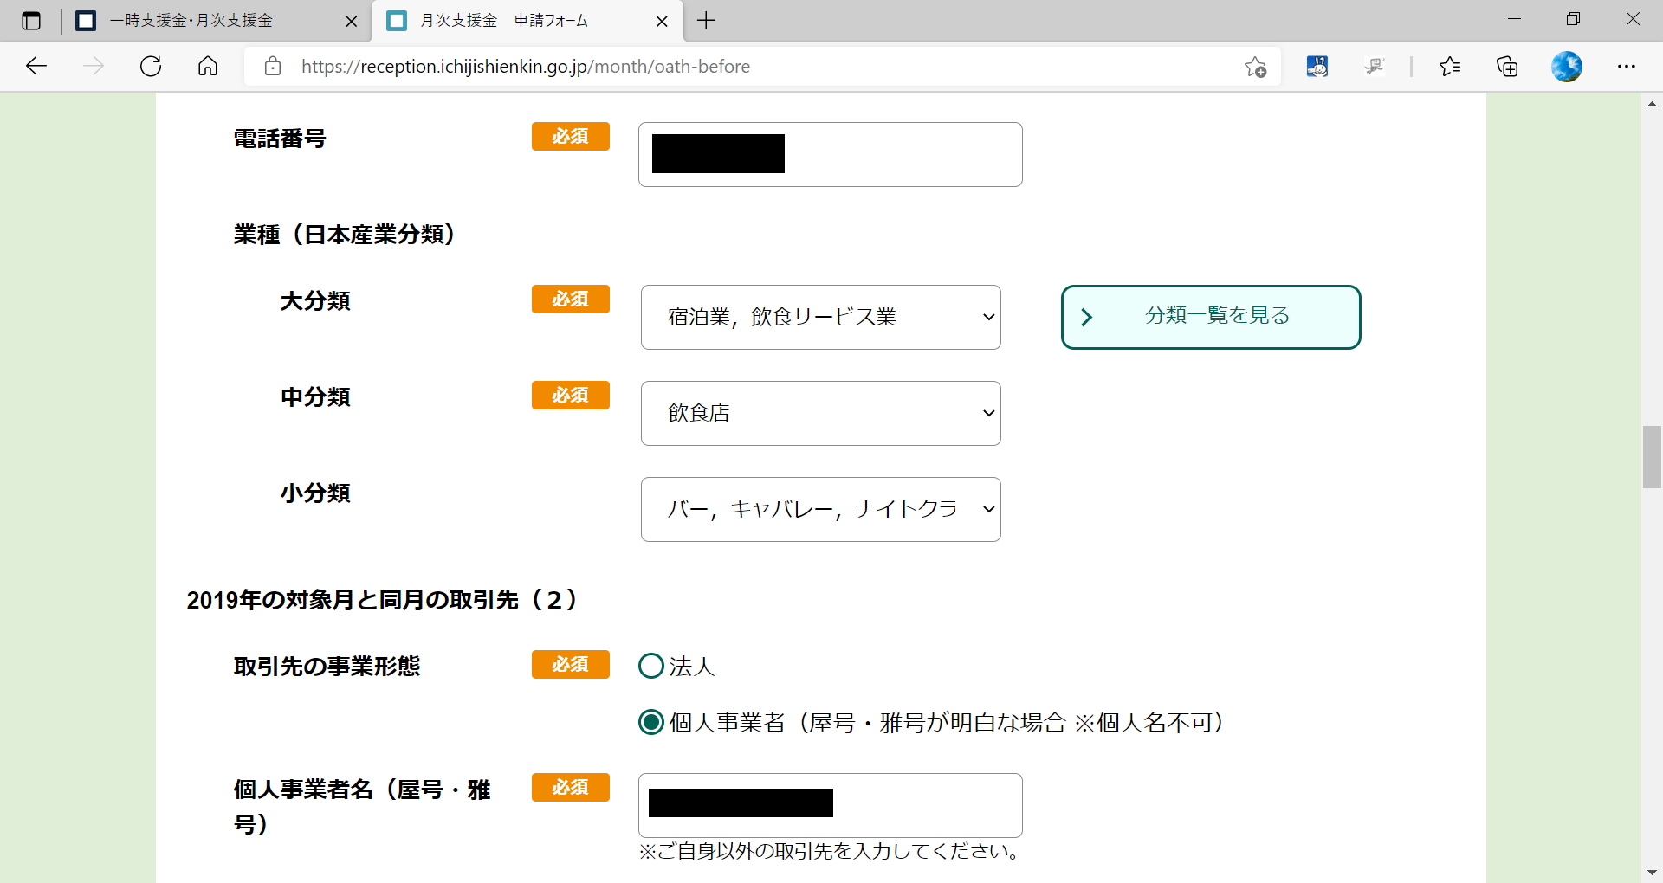Open the 大分類 dropdown

[x=820, y=317]
